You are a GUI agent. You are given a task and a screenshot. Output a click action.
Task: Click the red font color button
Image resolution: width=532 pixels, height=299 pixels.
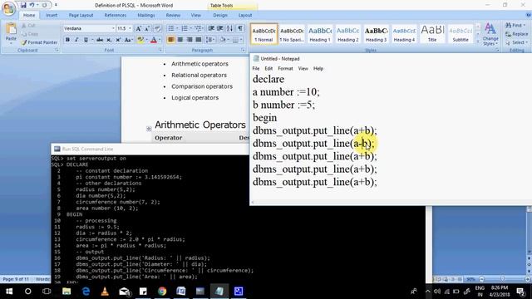[153, 40]
